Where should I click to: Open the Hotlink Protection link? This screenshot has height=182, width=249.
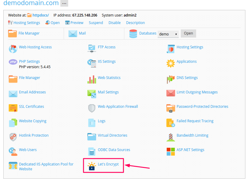(34, 135)
